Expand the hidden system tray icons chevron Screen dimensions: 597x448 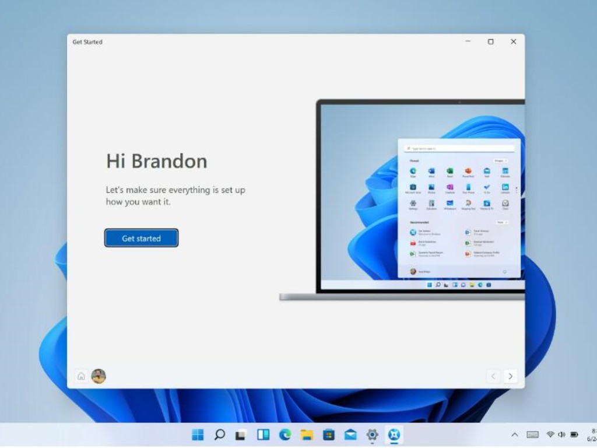[x=515, y=435]
